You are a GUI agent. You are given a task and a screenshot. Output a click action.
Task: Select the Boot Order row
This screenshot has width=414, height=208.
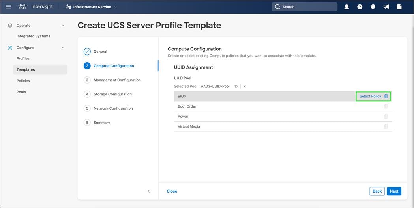coord(283,106)
